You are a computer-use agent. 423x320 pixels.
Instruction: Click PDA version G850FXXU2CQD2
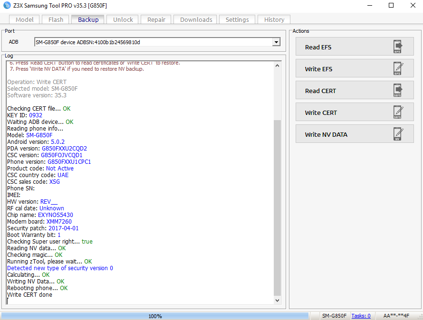[64, 149]
